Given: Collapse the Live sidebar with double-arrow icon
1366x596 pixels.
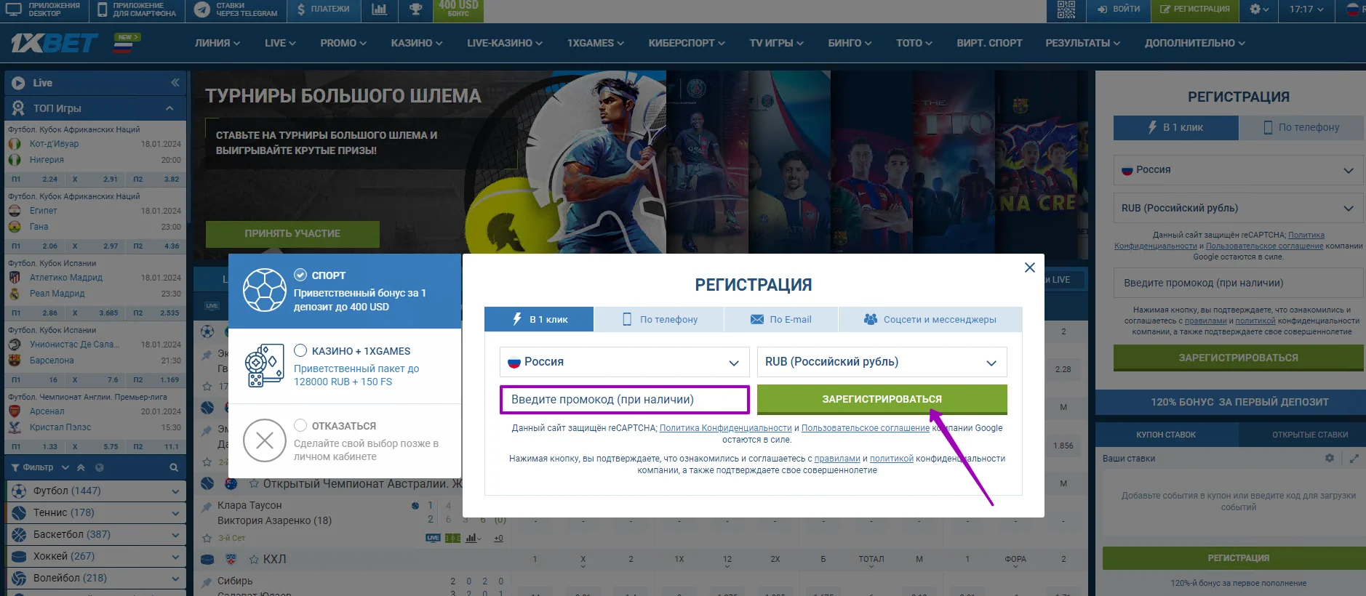Looking at the screenshot, I should 175,83.
